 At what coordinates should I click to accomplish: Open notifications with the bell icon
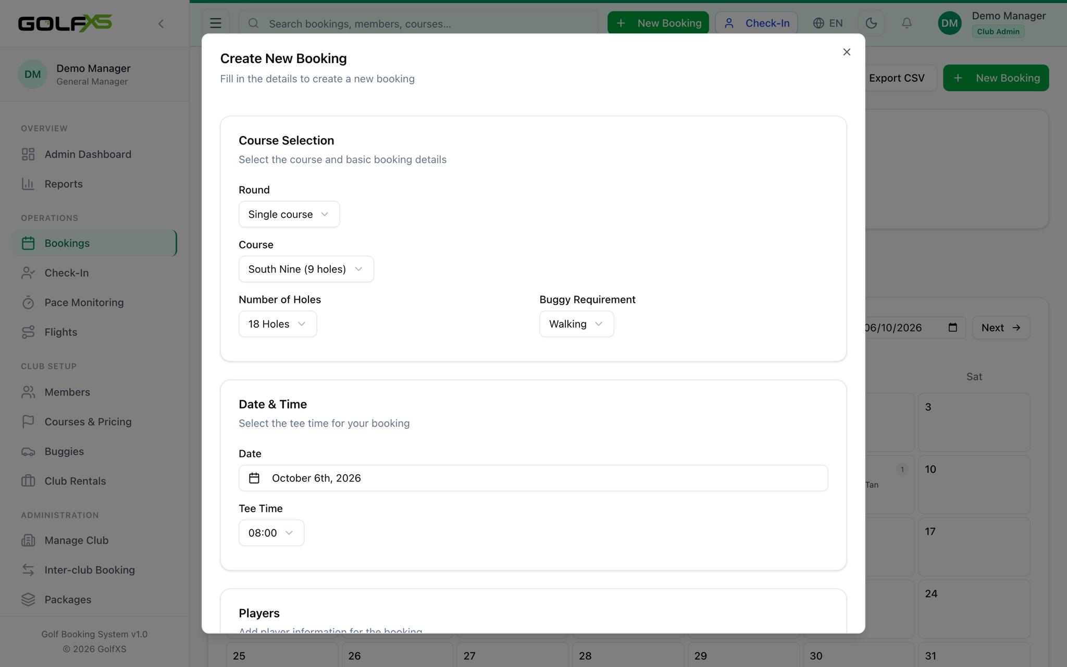[907, 23]
